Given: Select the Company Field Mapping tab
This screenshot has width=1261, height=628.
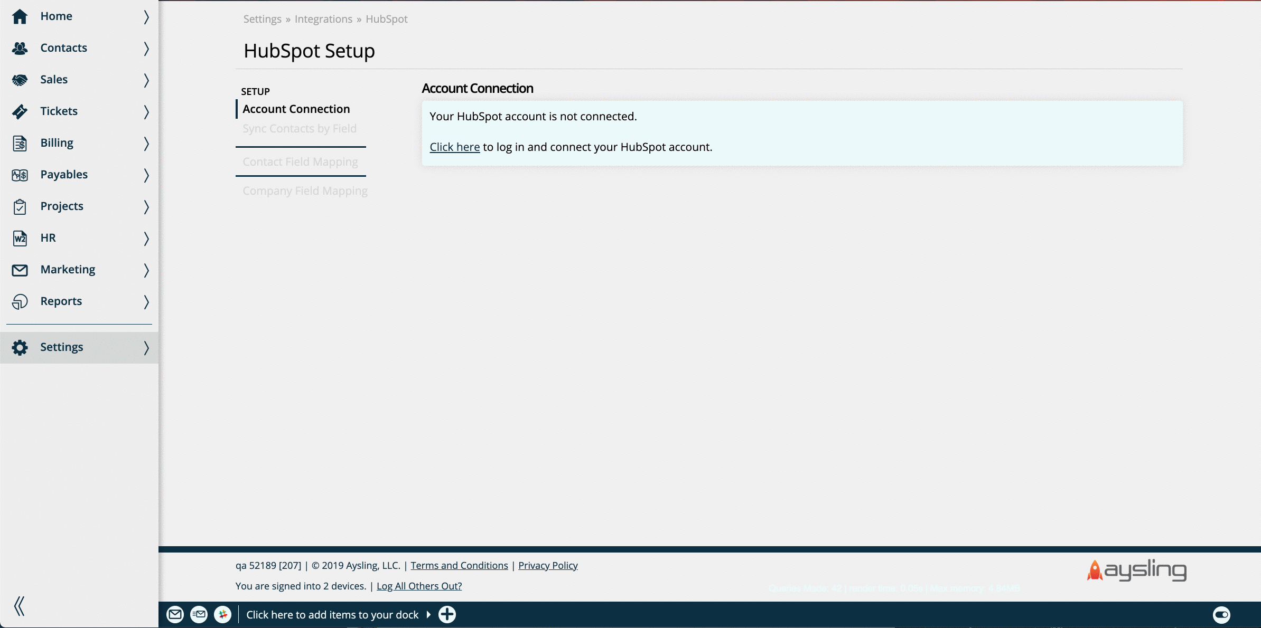Looking at the screenshot, I should (x=305, y=191).
